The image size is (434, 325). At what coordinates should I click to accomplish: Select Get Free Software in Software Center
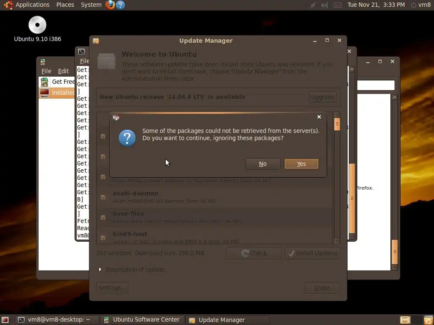point(57,82)
